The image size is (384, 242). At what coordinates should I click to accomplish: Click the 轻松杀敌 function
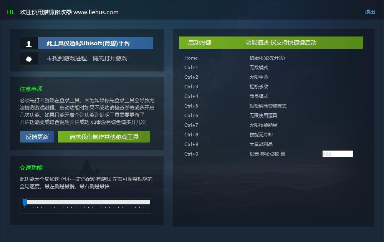pyautogui.click(x=258, y=86)
